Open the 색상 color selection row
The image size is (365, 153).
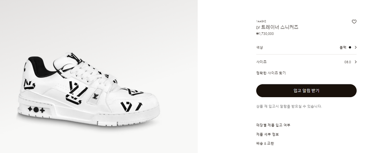pyautogui.click(x=306, y=47)
